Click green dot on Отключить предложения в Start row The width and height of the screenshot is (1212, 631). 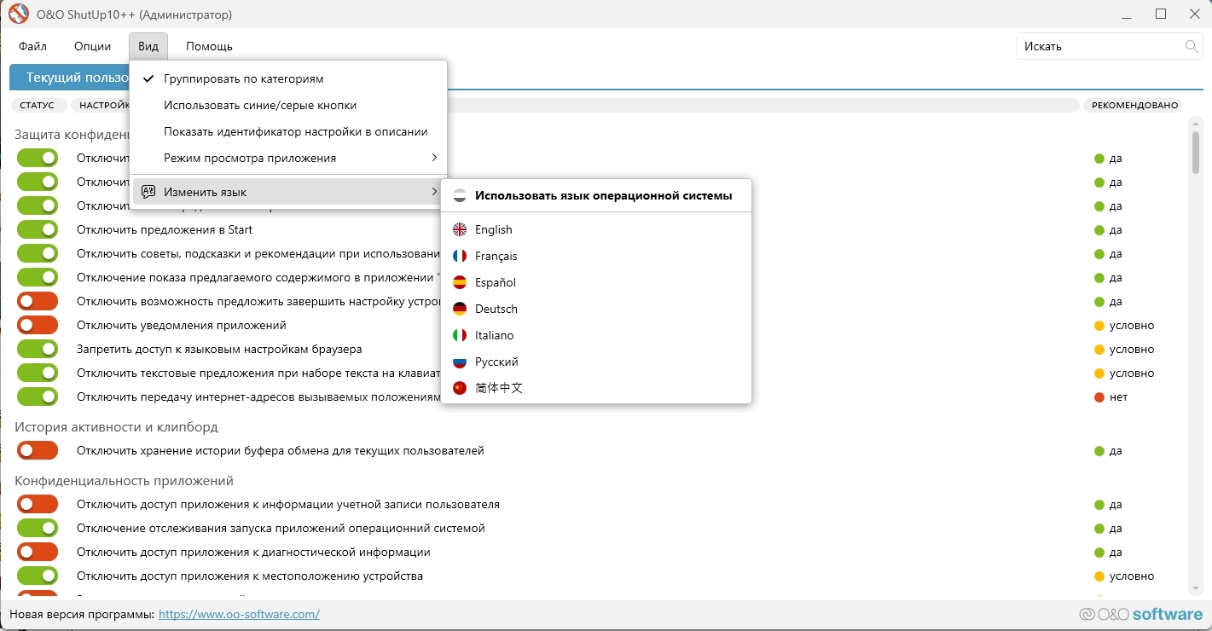coord(1099,230)
